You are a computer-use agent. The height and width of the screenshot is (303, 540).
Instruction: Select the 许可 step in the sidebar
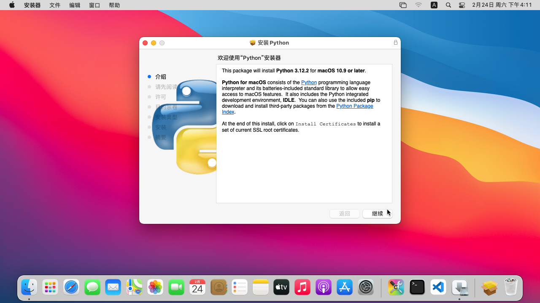[x=161, y=97]
